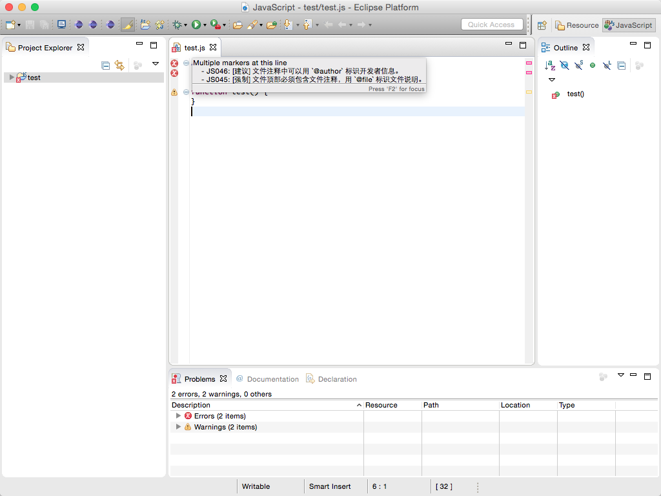Click the Save All toolbar icon
The width and height of the screenshot is (661, 496).
44,25
